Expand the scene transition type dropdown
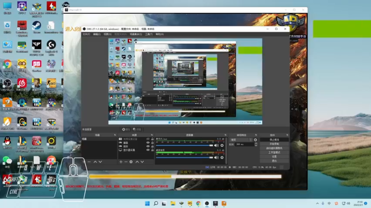The width and height of the screenshot is (371, 208). [x=241, y=140]
